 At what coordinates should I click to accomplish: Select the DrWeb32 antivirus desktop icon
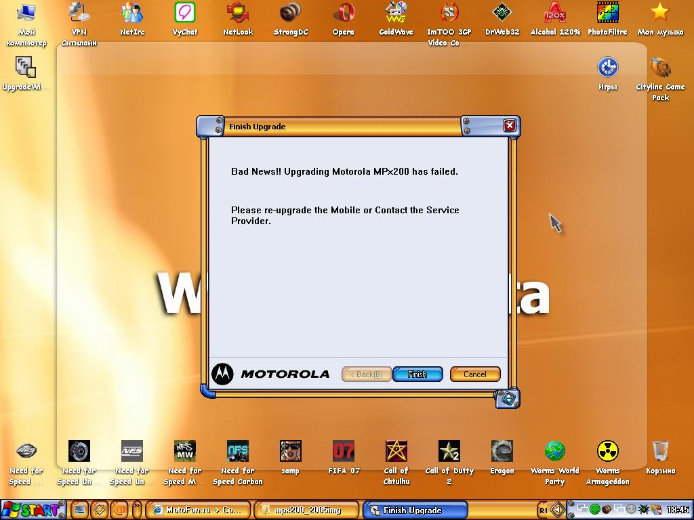pyautogui.click(x=502, y=18)
